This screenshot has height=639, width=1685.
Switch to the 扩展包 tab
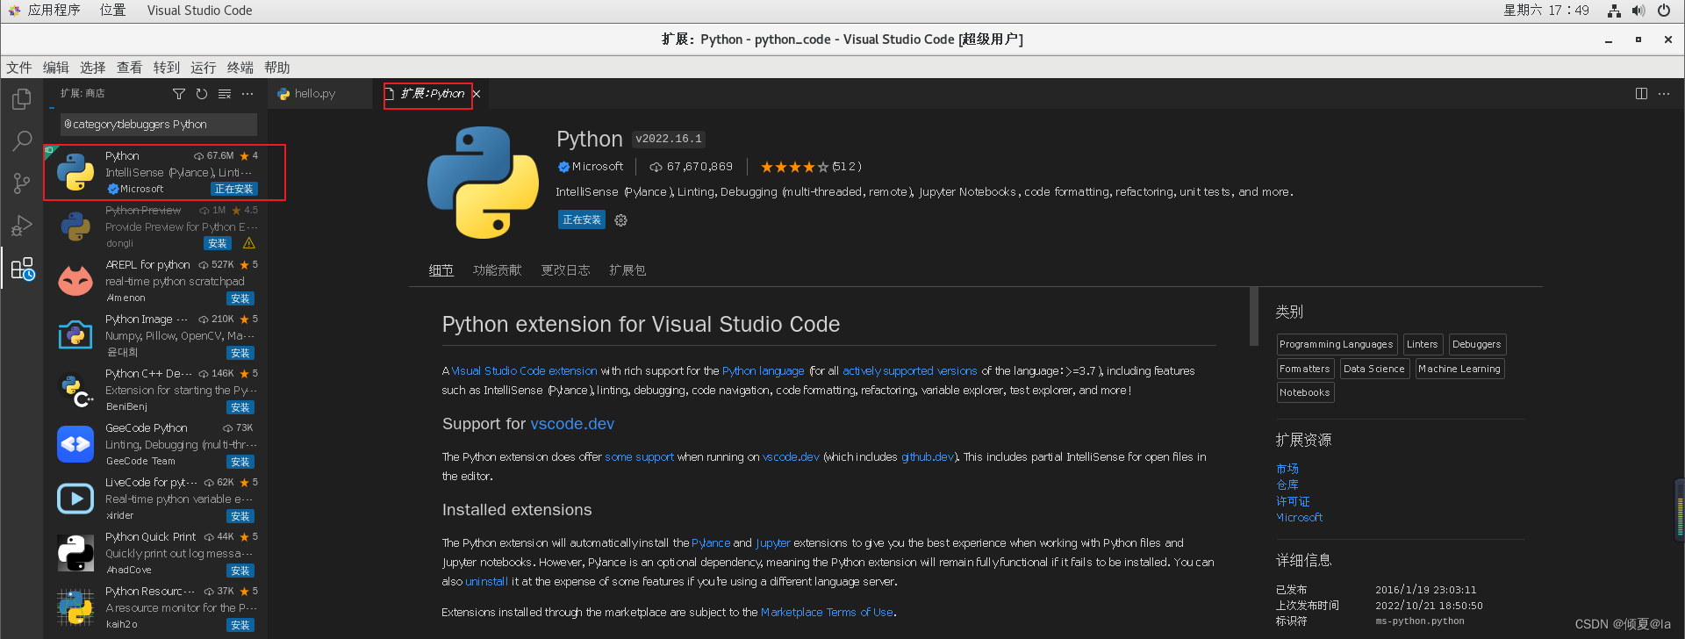628,270
